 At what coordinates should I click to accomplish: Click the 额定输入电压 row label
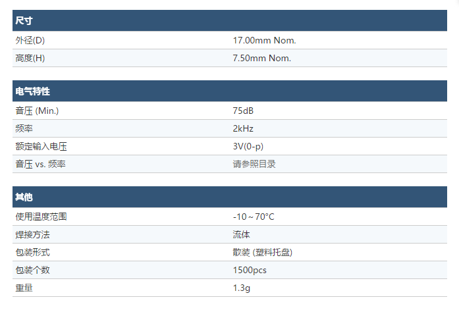[x=41, y=146]
